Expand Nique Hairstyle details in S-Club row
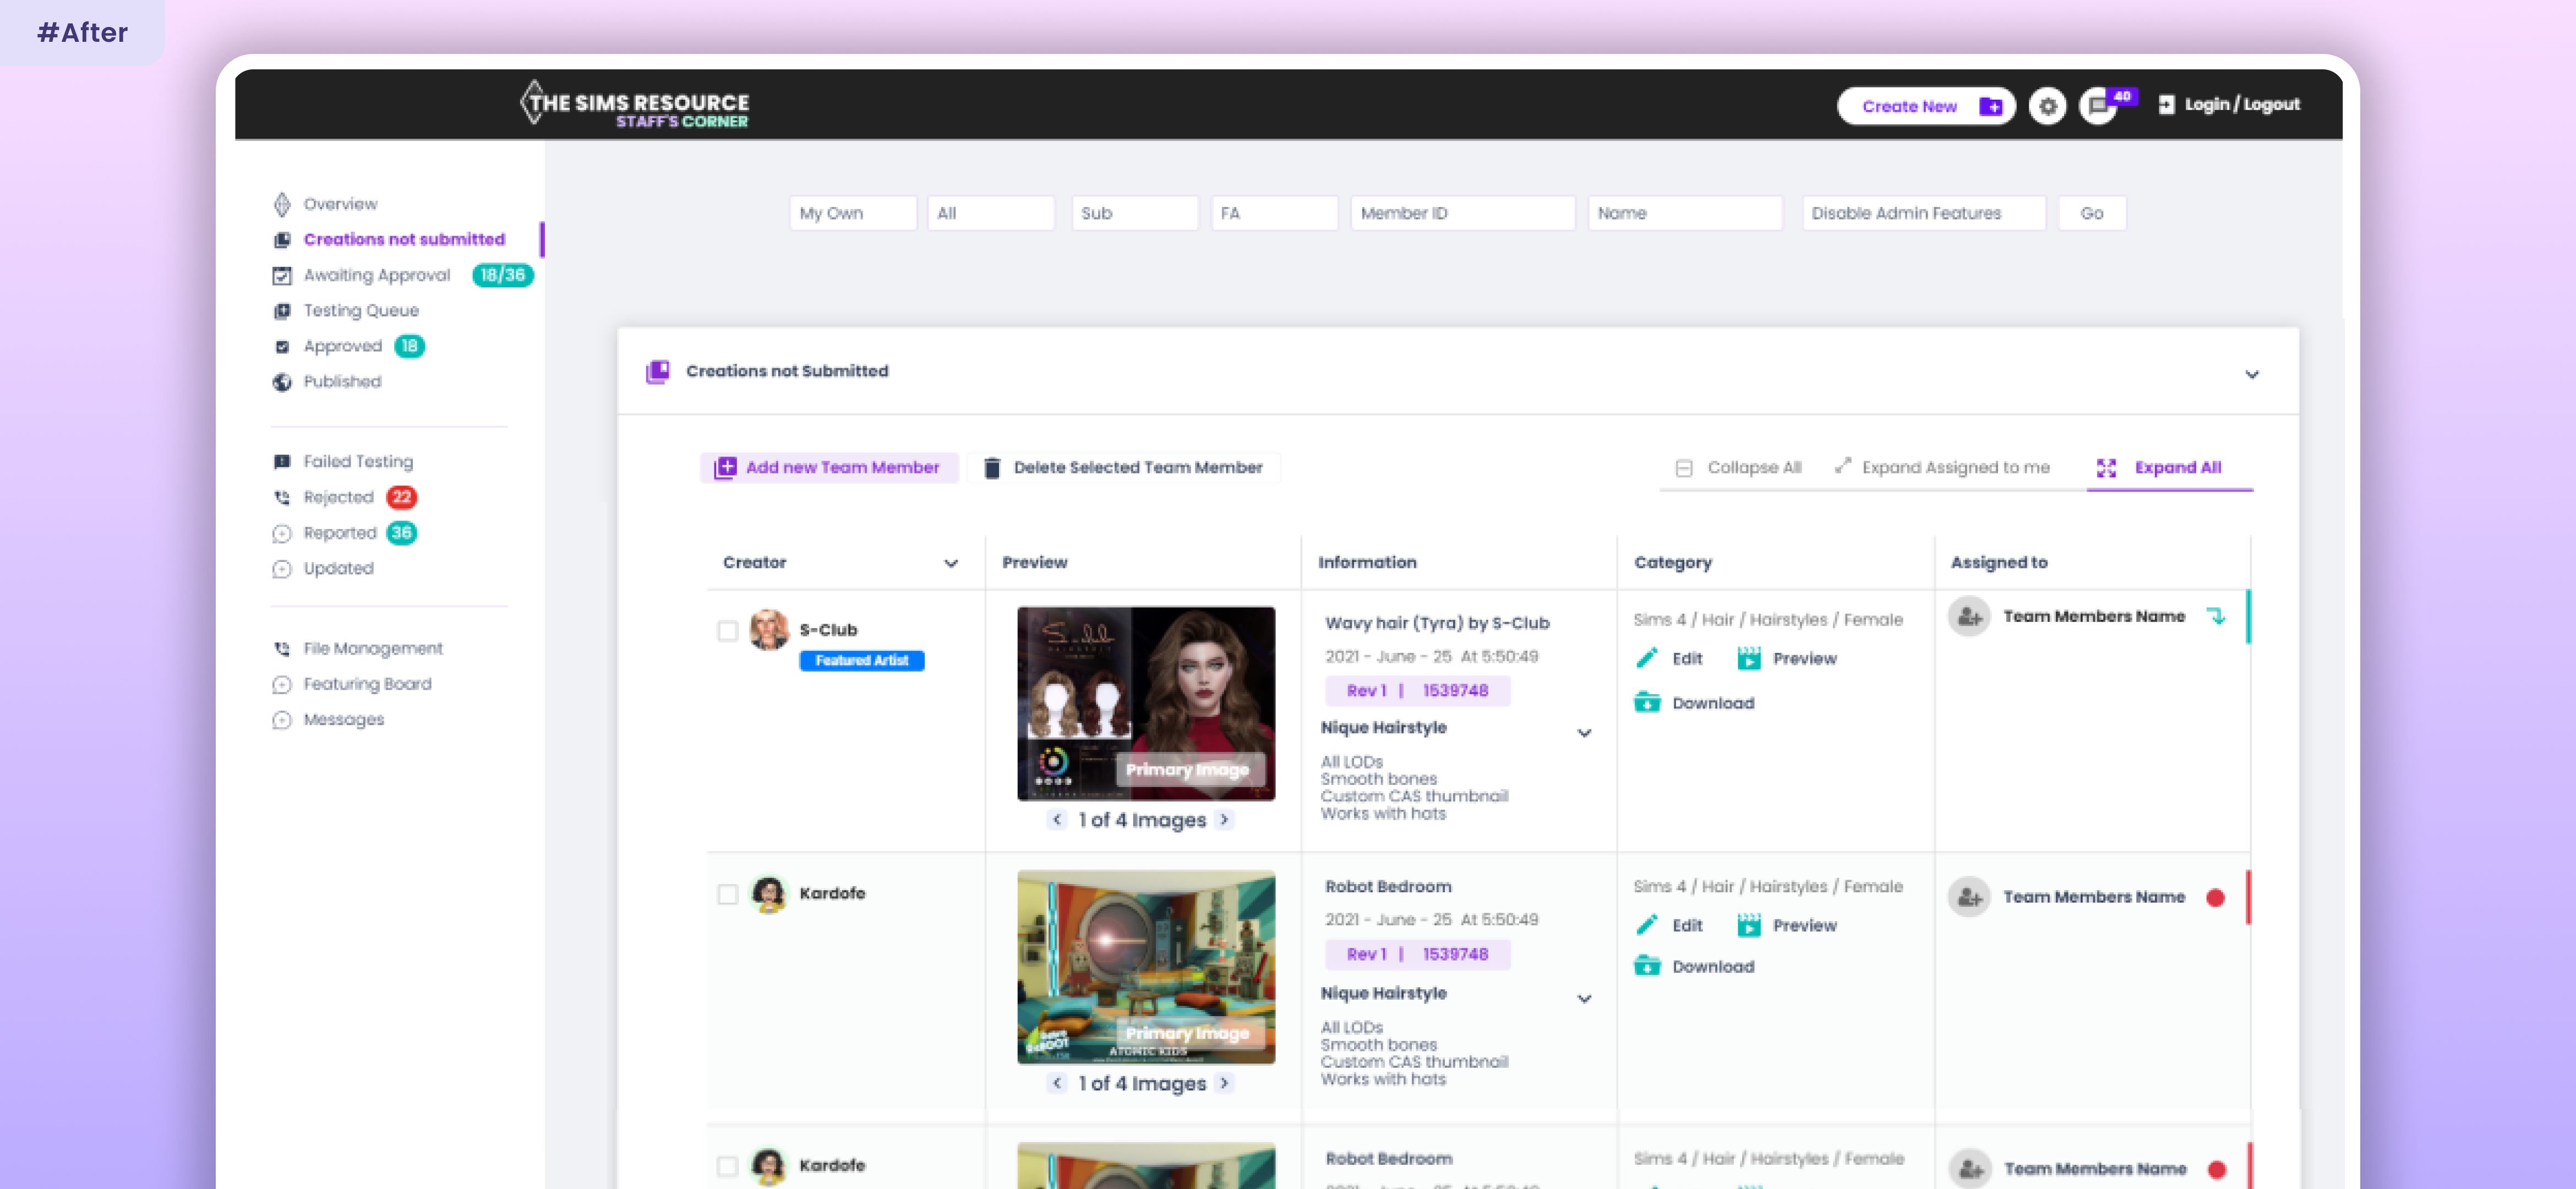 [1584, 733]
